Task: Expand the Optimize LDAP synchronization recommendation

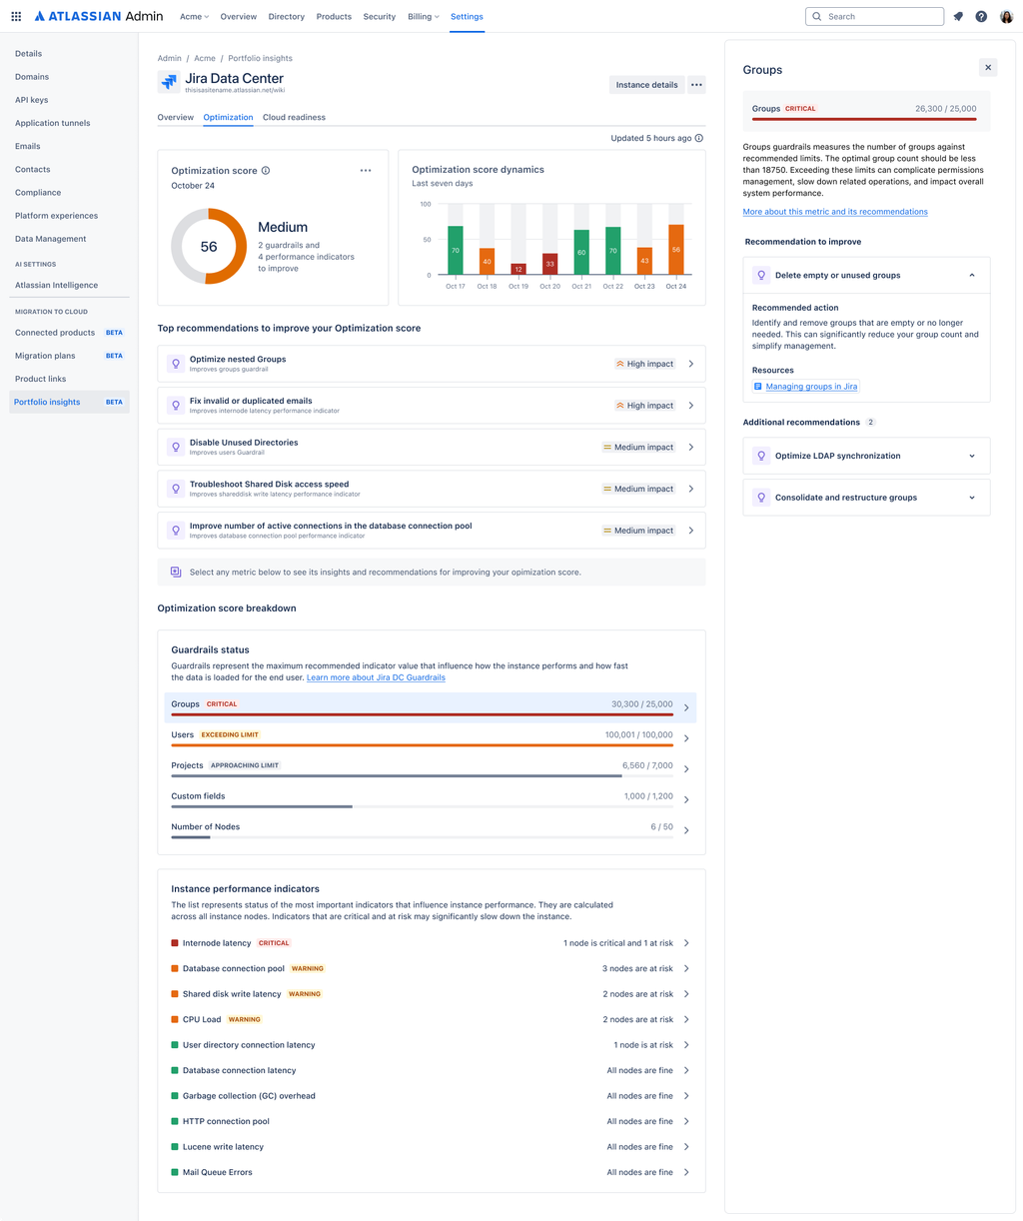Action: tap(970, 455)
